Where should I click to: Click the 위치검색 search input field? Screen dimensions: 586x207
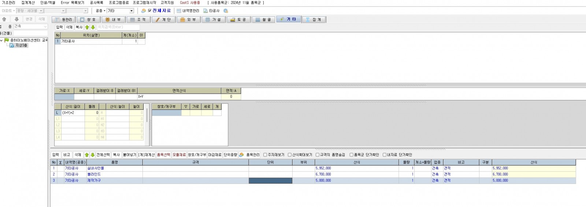coord(118,27)
